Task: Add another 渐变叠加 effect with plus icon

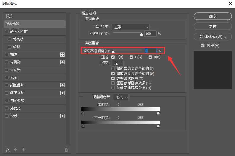Action: pyautogui.click(x=62, y=93)
